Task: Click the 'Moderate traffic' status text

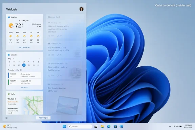Action: pos(13,102)
